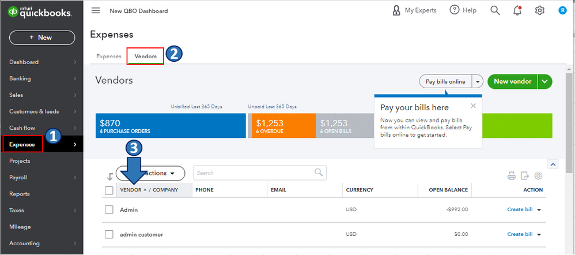Expand the New vendor dropdown arrow
575x255 pixels.
click(x=545, y=82)
